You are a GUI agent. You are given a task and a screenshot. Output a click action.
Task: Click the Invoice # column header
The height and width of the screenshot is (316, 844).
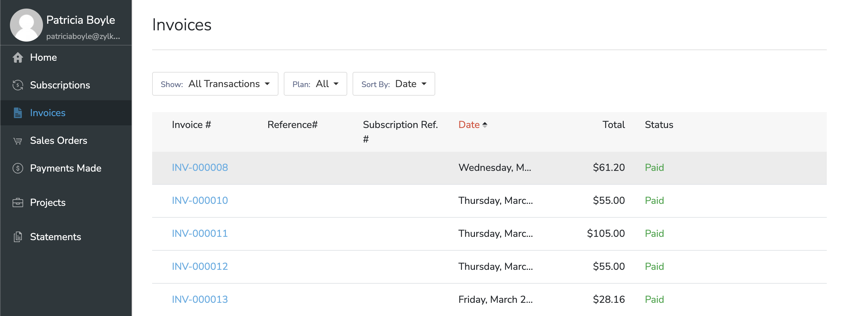tap(192, 124)
